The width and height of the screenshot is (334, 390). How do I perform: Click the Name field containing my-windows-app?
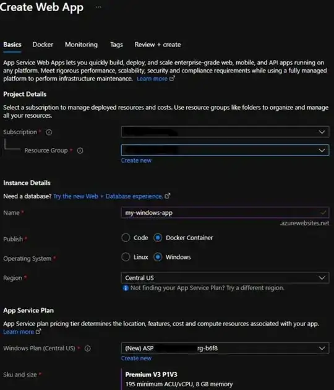[x=225, y=213]
